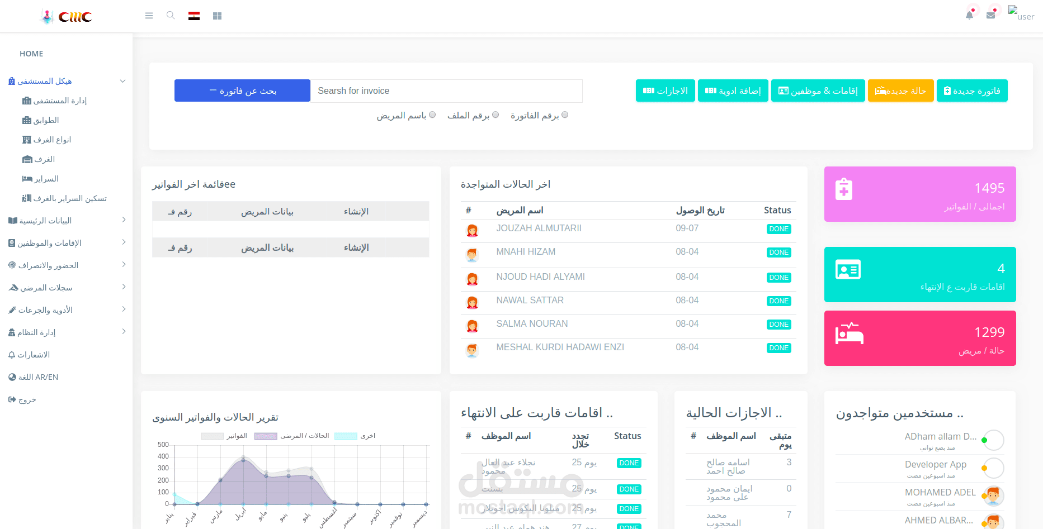Focus the Searsh for invoice field
The height and width of the screenshot is (529, 1043).
tap(446, 90)
